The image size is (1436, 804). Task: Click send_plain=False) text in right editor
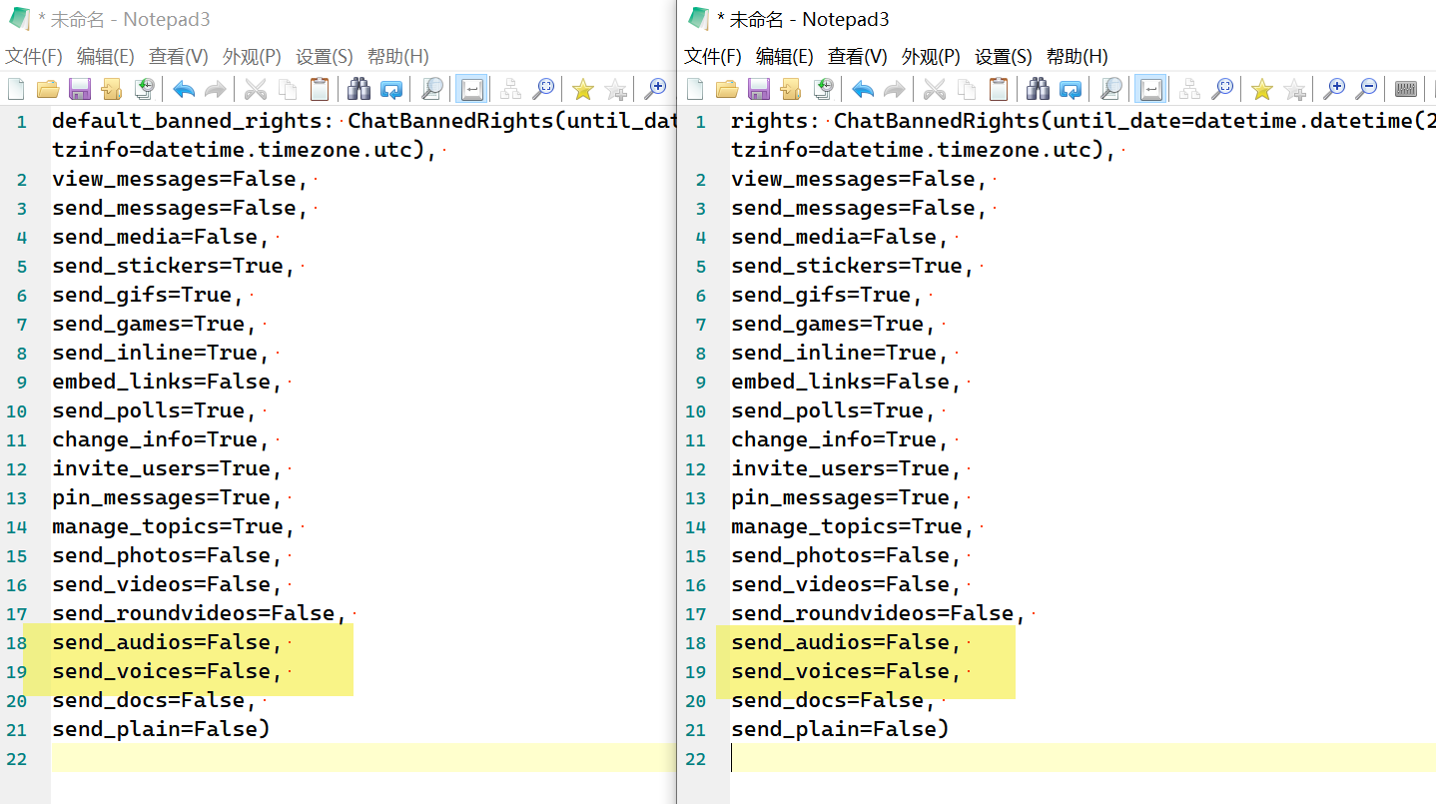839,730
